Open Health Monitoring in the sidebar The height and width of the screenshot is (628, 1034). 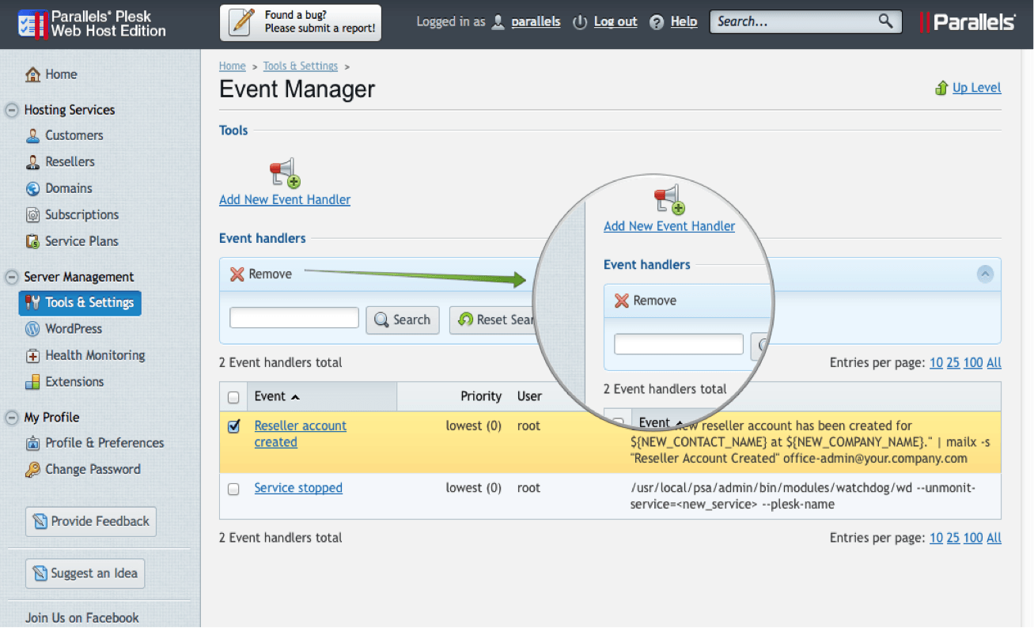pos(95,356)
